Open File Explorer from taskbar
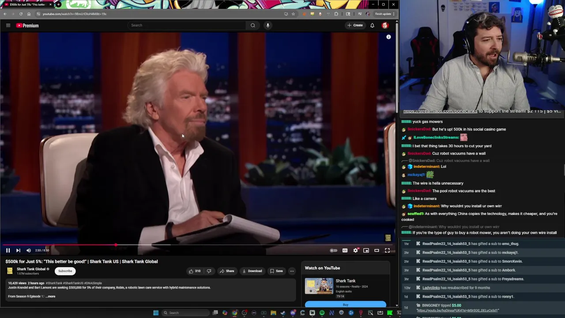Image resolution: width=565 pixels, height=318 pixels. tap(273, 313)
